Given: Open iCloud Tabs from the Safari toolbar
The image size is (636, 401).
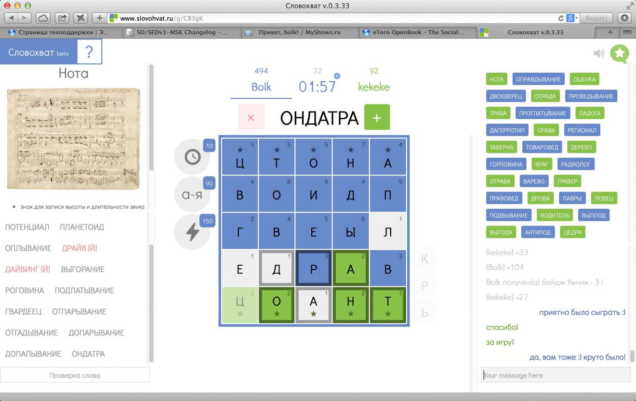Looking at the screenshot, I should [43, 18].
